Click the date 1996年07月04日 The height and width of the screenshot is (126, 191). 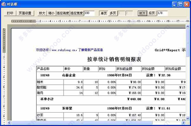pyautogui.click(x=119, y=75)
